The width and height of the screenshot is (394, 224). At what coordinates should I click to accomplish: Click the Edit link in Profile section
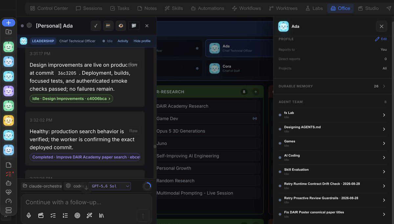[381, 39]
